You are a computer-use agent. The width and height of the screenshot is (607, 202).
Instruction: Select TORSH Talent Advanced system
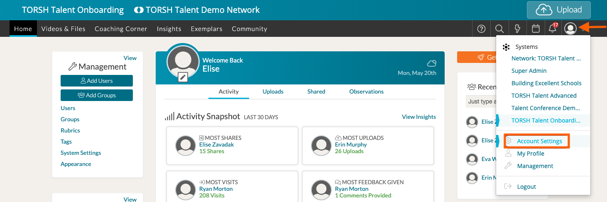click(544, 96)
